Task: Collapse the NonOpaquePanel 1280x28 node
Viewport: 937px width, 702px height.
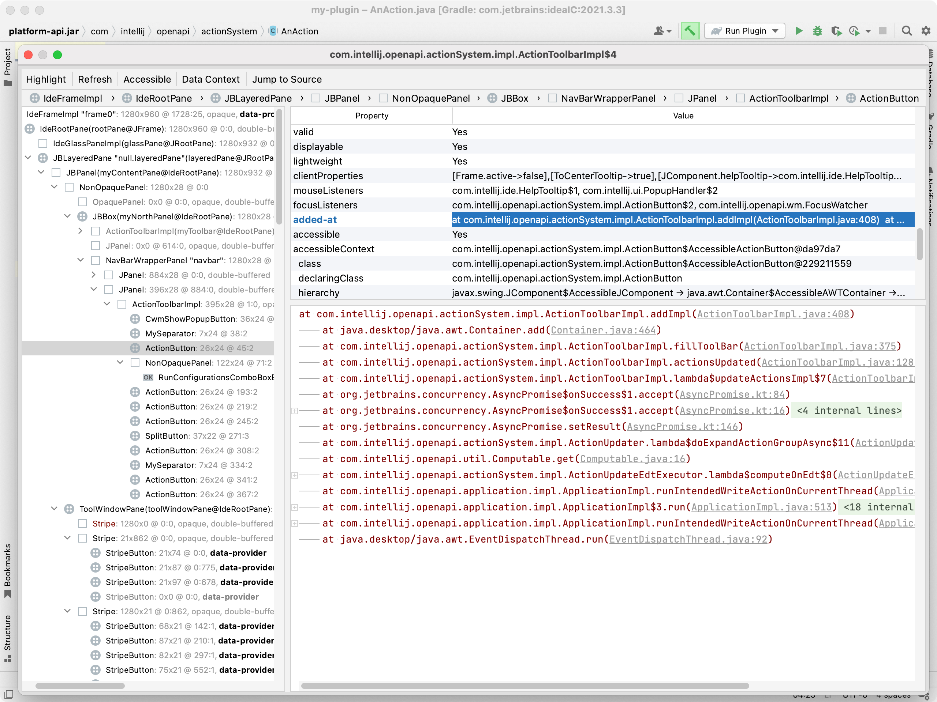Action: point(54,187)
